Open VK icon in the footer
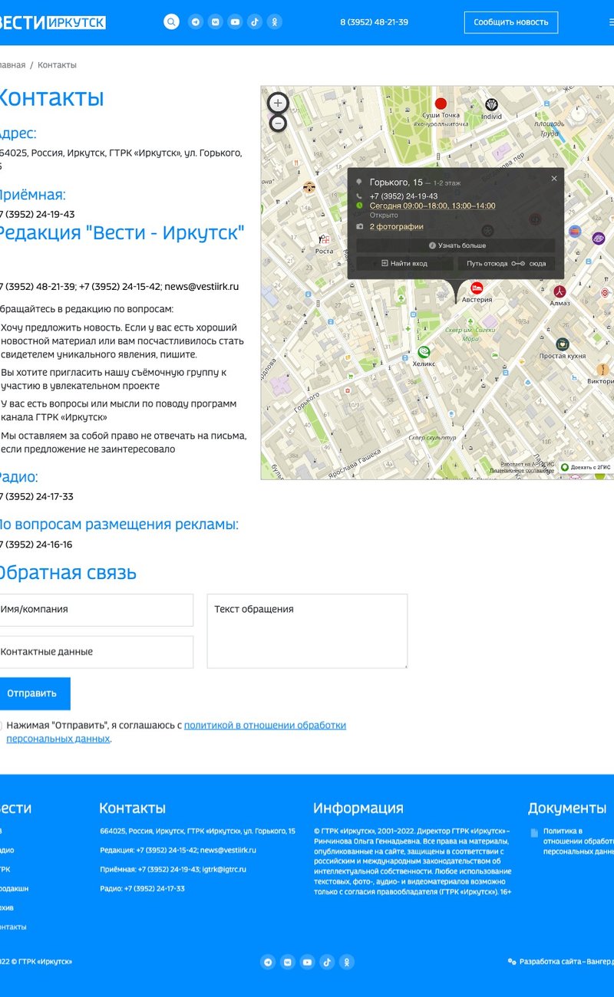 (288, 962)
